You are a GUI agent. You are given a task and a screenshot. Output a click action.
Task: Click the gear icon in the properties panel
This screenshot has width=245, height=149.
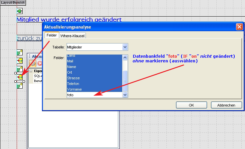[33, 63]
